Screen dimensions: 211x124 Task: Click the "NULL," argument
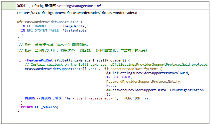(x=111, y=86)
